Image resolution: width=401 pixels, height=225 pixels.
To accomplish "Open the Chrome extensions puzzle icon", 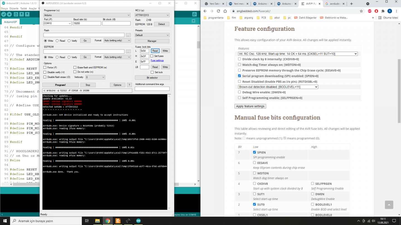I will [x=383, y=11].
